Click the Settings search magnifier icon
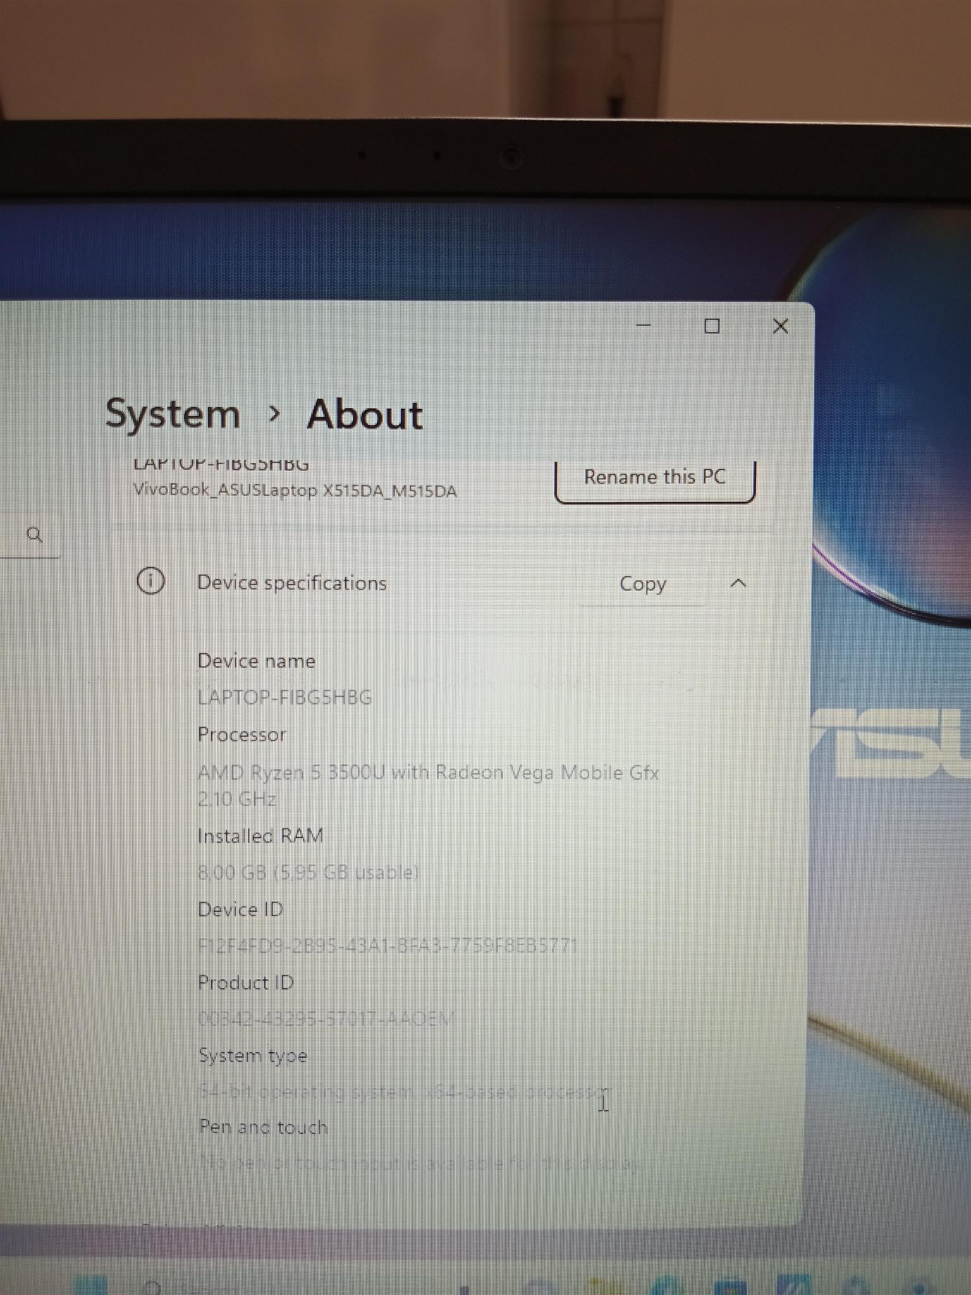 (x=35, y=535)
